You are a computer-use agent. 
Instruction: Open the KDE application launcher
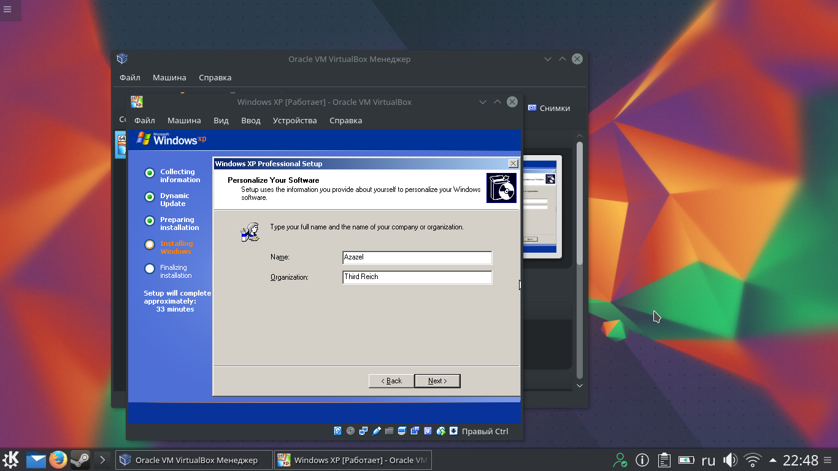tap(12, 459)
